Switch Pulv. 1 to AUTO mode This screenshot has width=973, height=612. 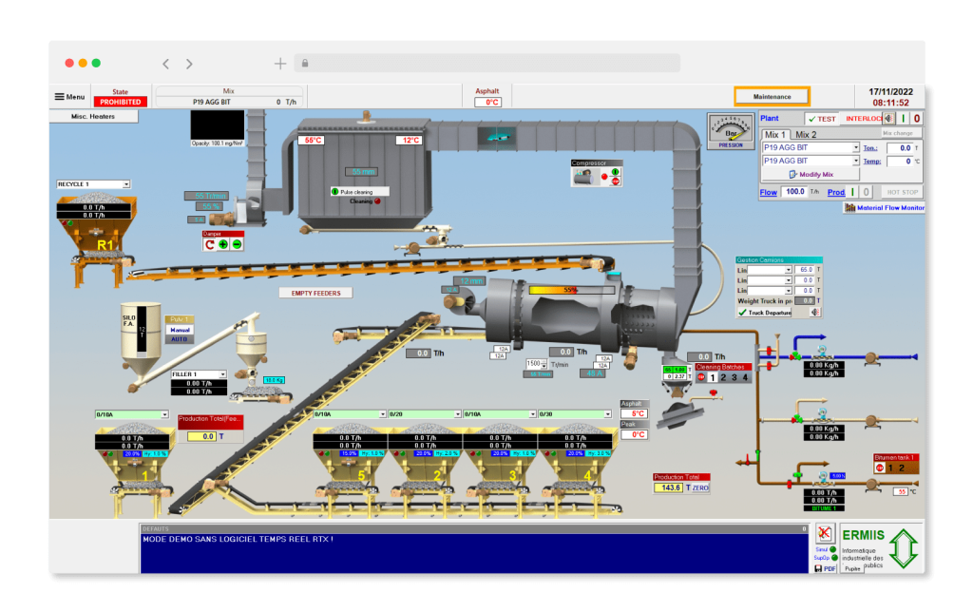[181, 339]
